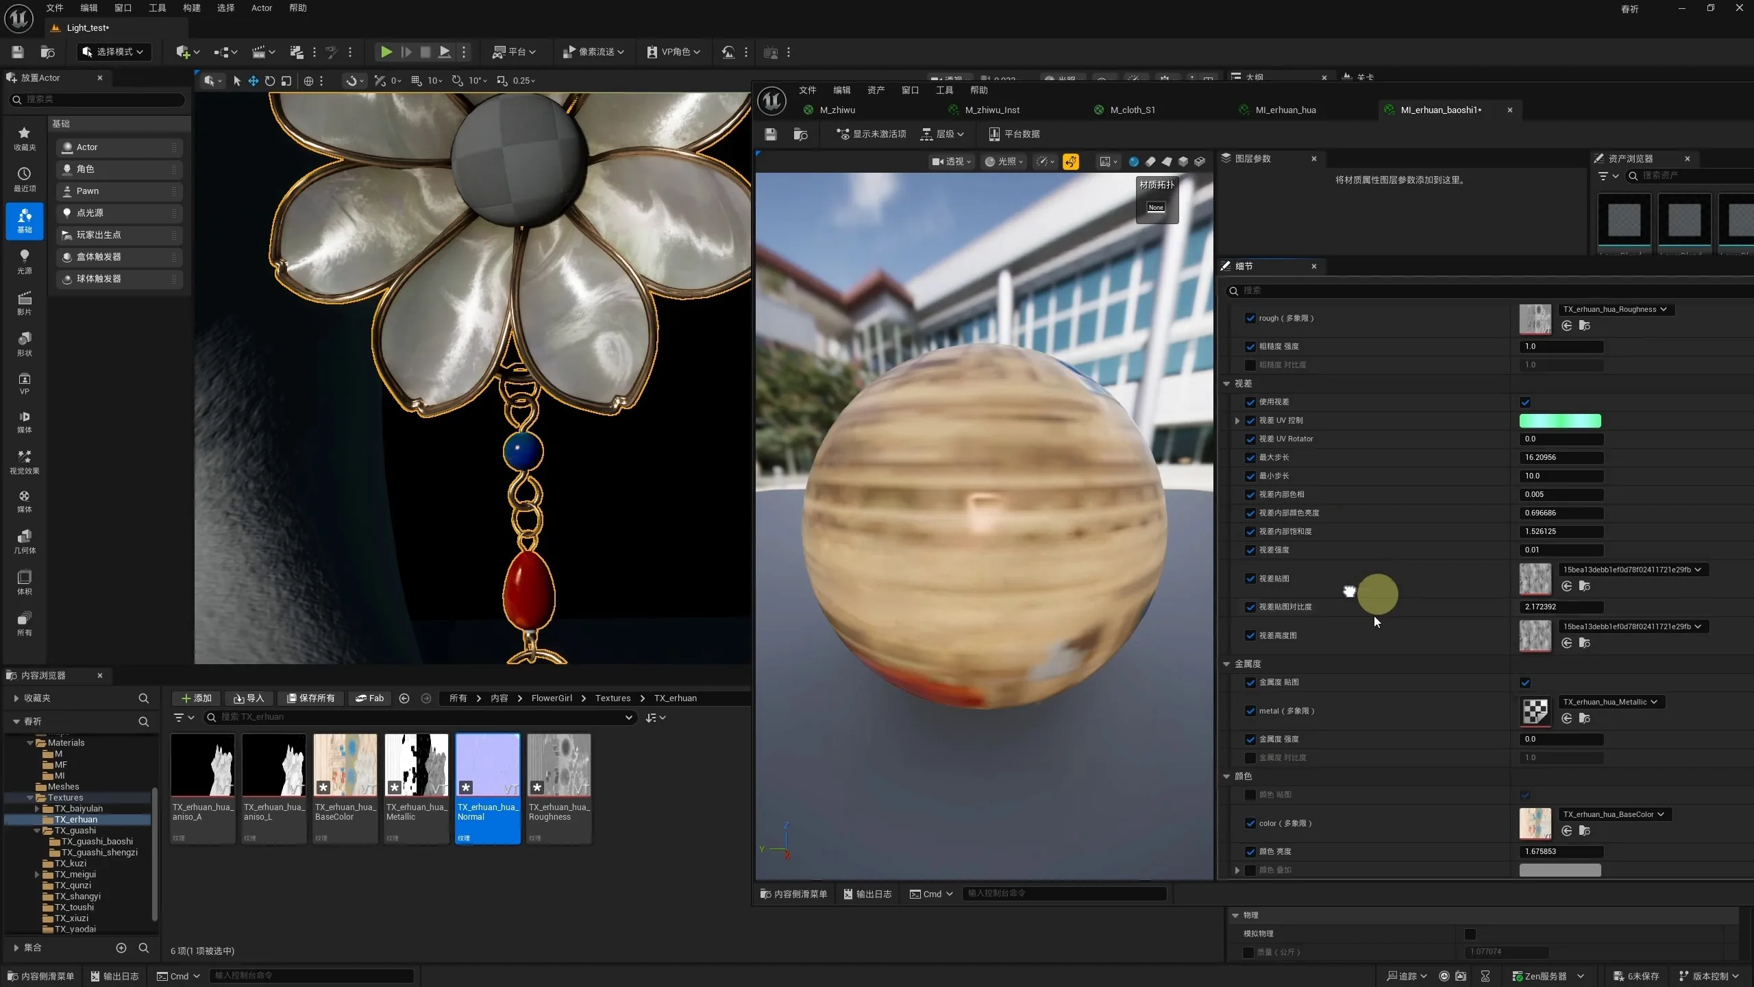
Task: Uncheck the 最大步长 override checkbox
Action: click(x=1250, y=458)
